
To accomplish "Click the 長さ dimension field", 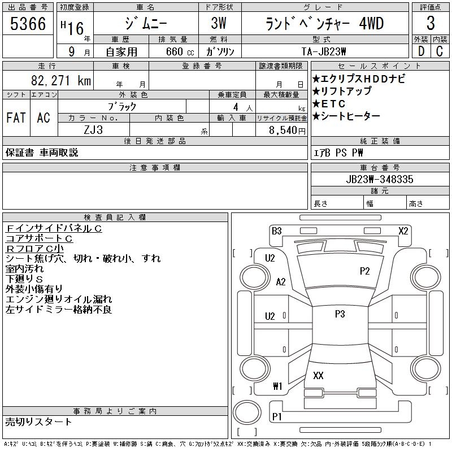I will point(337,203).
